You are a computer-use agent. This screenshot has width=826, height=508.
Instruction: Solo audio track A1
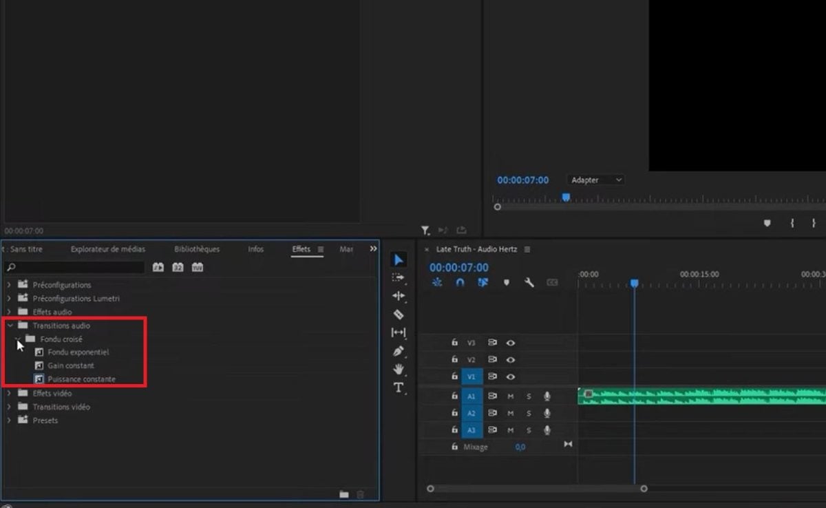tap(529, 396)
